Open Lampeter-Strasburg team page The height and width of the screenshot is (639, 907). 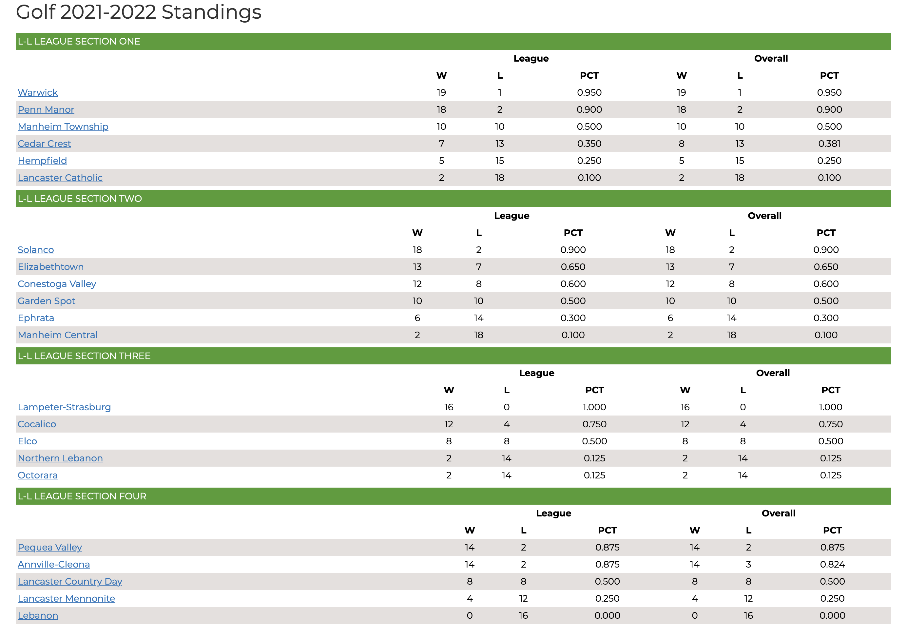coord(64,407)
